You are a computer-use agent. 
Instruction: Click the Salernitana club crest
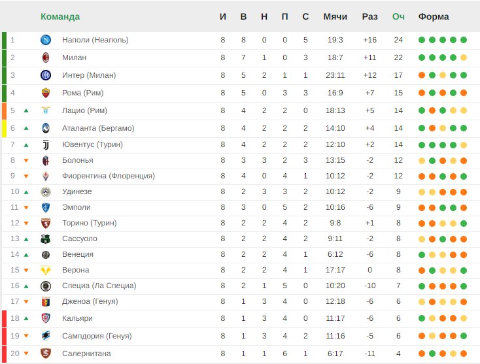[46, 354]
